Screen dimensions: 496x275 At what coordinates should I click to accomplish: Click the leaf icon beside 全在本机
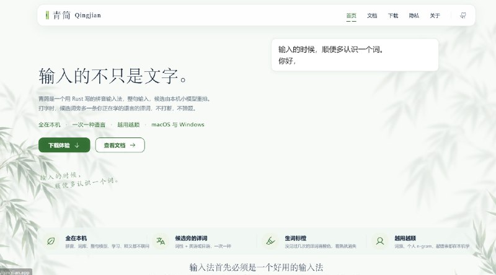[51, 241]
